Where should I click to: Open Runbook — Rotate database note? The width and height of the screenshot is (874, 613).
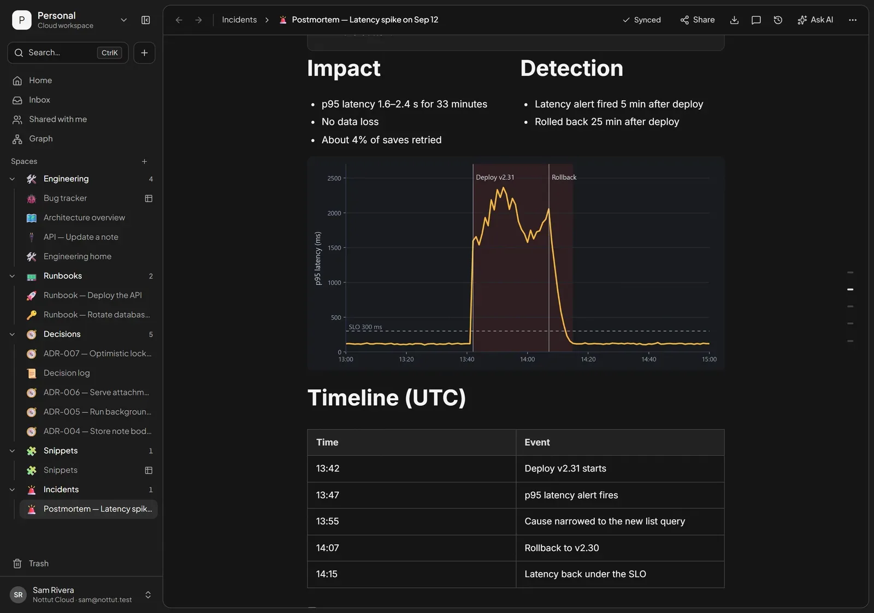coord(88,315)
